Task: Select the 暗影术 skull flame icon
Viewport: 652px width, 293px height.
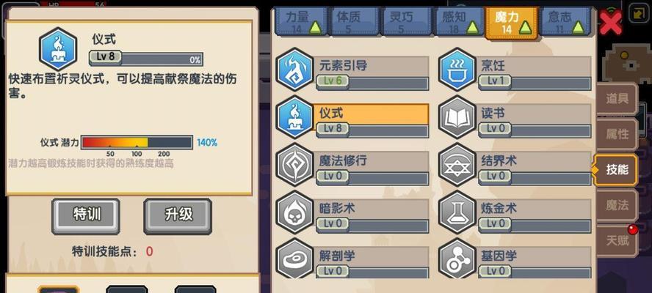Action: pos(294,212)
